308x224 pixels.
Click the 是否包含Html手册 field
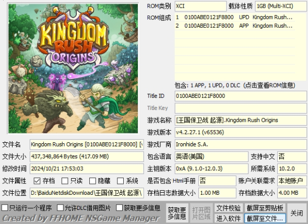(x=217, y=181)
